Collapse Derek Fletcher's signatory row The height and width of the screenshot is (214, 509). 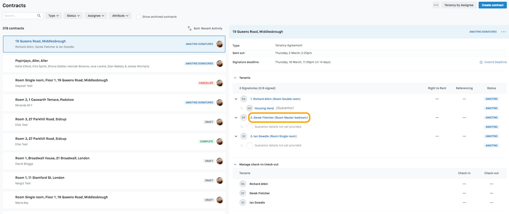(236, 118)
